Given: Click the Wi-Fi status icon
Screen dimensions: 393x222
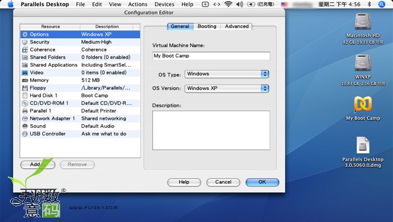Looking at the screenshot, I should 228,4.
